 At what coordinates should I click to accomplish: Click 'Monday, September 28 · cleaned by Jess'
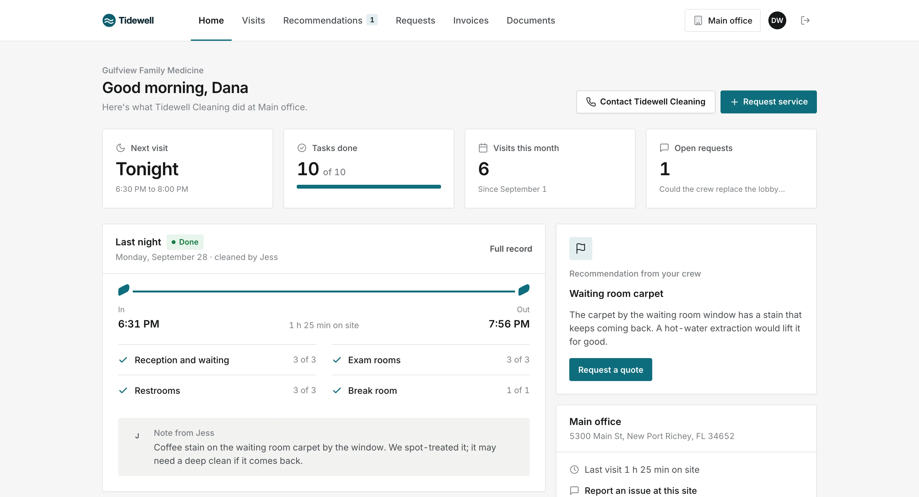click(197, 257)
